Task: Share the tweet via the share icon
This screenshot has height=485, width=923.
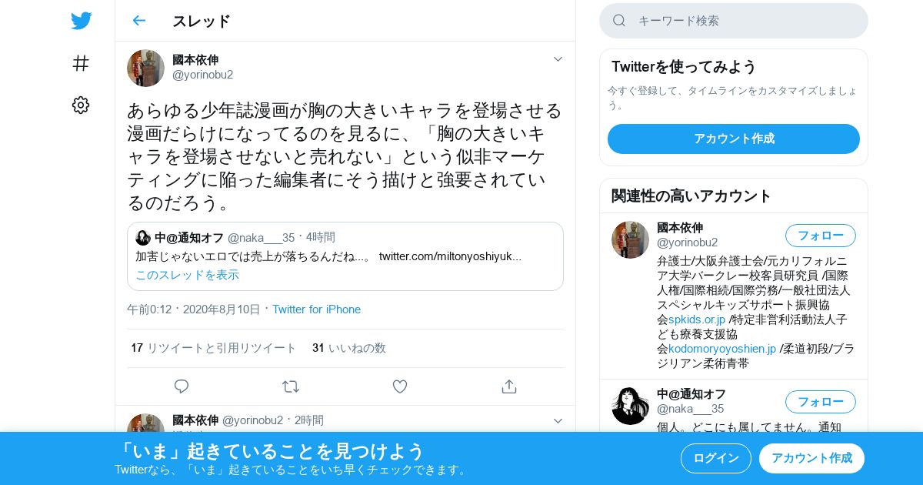Action: click(x=509, y=386)
